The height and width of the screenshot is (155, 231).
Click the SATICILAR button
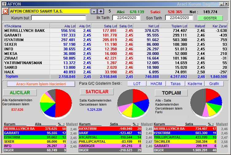pos(97,92)
